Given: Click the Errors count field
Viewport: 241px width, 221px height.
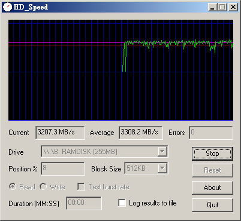Looking at the screenshot, I should pyautogui.click(x=211, y=133).
